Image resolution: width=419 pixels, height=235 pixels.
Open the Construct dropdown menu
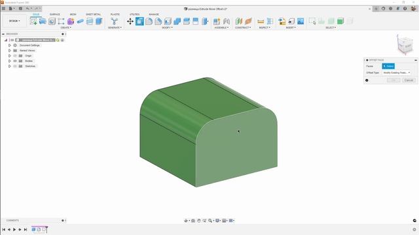coord(243,27)
